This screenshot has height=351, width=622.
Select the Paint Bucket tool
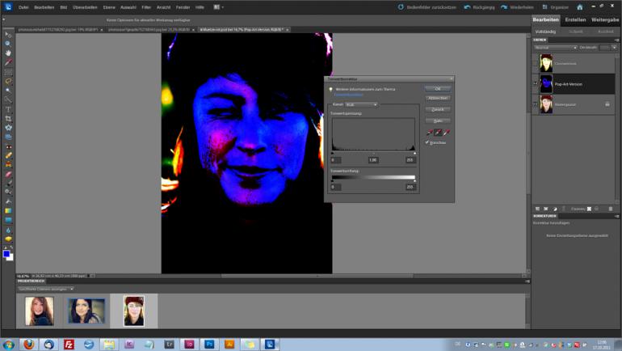click(x=8, y=201)
